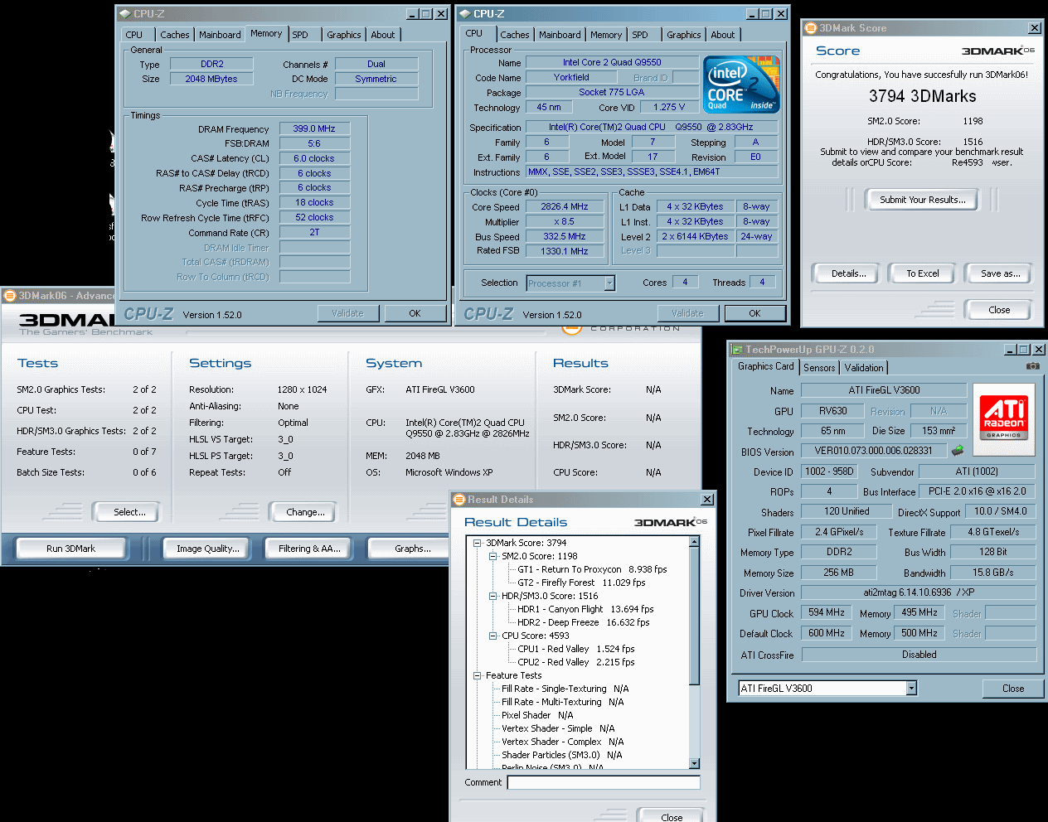Open Filtering & AA settings in 3DMark06
This screenshot has width=1048, height=822.
click(x=309, y=549)
